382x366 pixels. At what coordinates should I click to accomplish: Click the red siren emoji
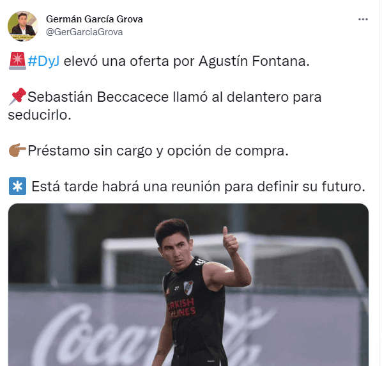click(x=17, y=61)
